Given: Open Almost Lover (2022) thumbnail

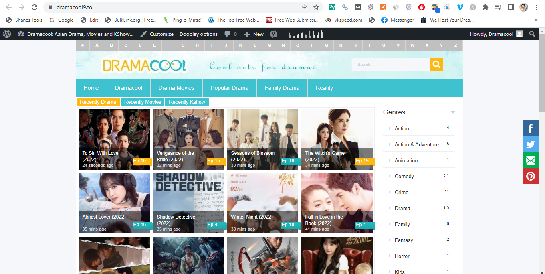Looking at the screenshot, I should point(114,203).
